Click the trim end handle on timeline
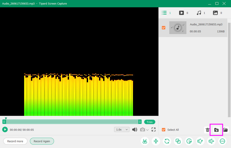The width and height of the screenshot is (231, 148). click(x=140, y=122)
